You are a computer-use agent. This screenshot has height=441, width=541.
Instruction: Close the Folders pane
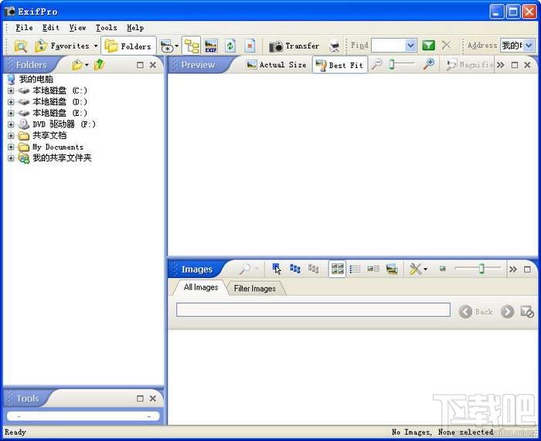153,65
